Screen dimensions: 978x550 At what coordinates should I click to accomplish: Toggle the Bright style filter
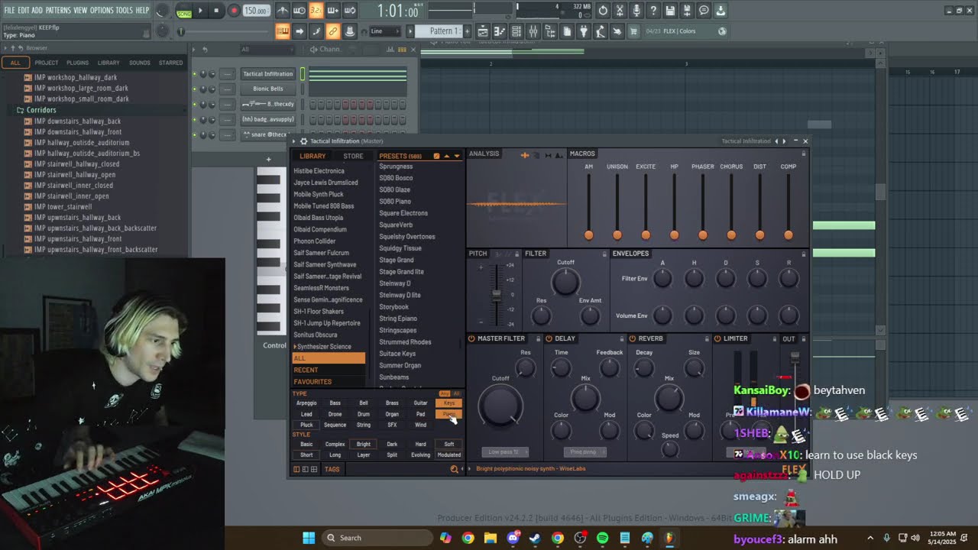(364, 444)
